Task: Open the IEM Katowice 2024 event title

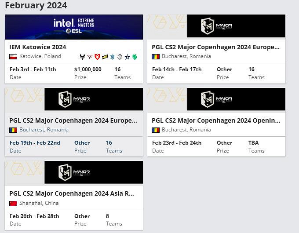Action: coord(38,47)
